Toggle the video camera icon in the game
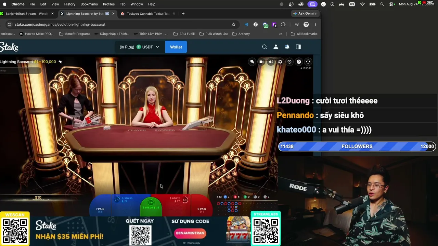This screenshot has width=438, height=246. pyautogui.click(x=261, y=62)
